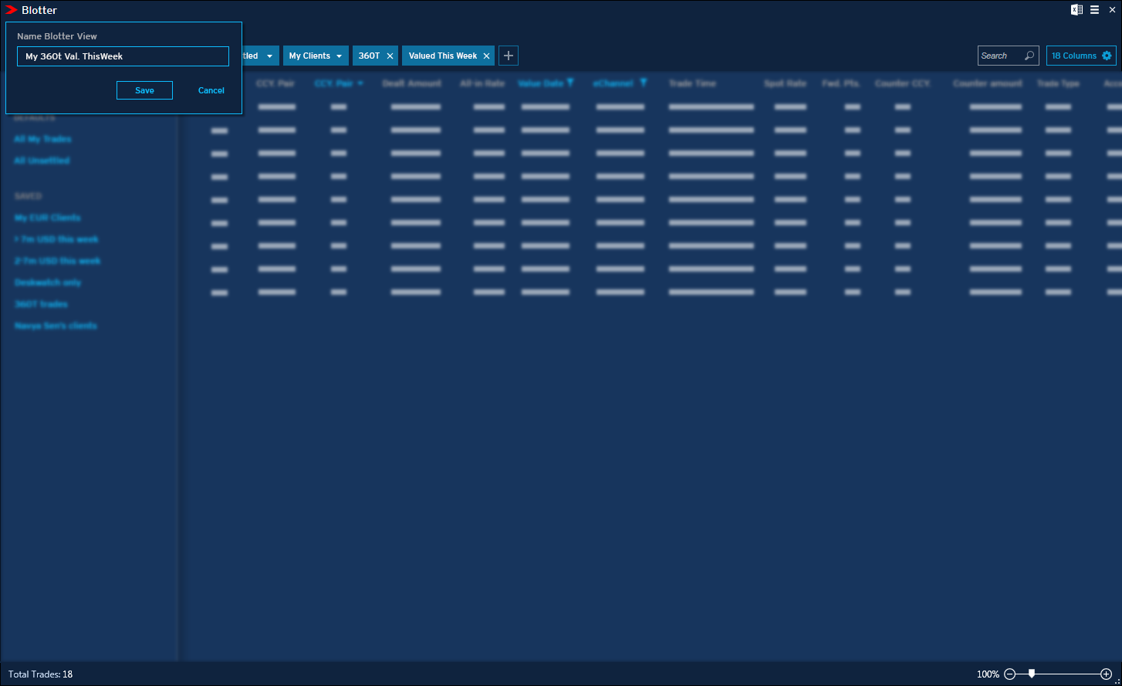
Task: Adjust the zoom level slider handle
Action: tap(1032, 674)
